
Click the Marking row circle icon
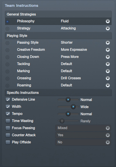7,71
